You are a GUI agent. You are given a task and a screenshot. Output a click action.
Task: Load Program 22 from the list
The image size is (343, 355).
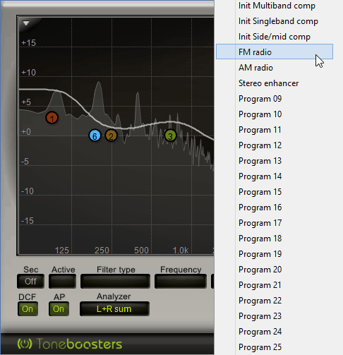pyautogui.click(x=275, y=301)
